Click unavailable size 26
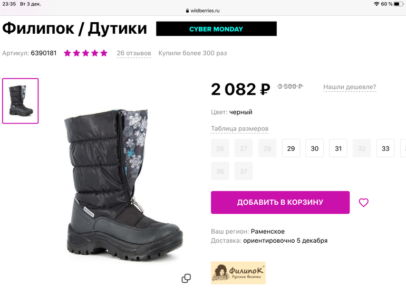 220,148
